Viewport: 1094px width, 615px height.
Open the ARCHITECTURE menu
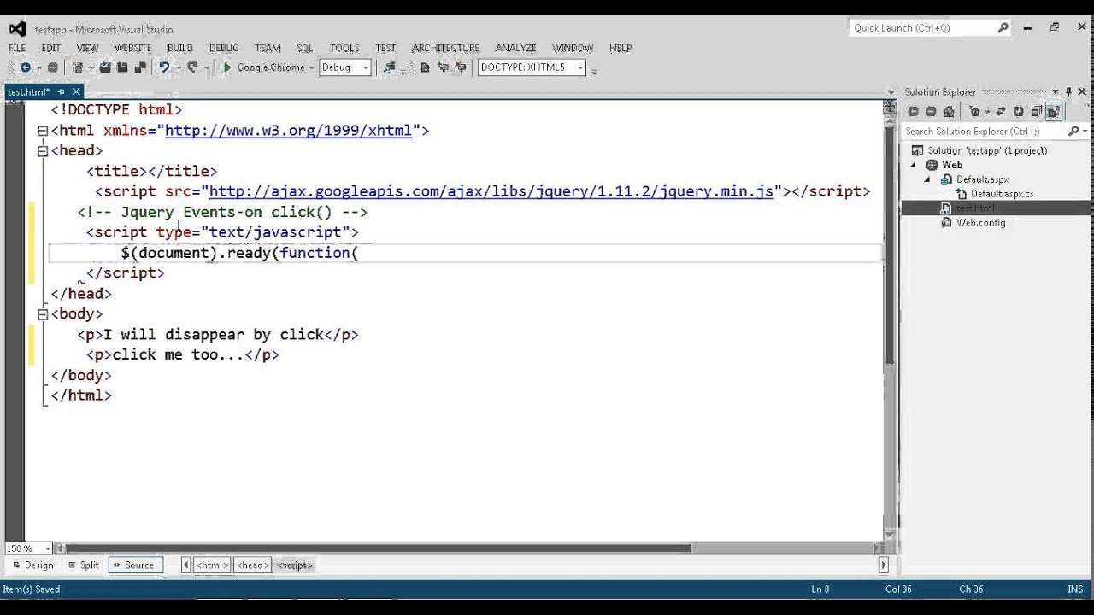(x=445, y=48)
